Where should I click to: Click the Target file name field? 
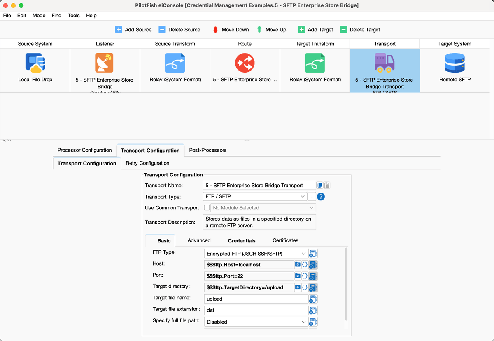click(x=256, y=299)
